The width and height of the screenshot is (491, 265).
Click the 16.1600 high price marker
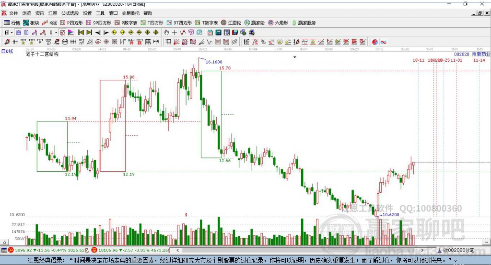coord(214,62)
